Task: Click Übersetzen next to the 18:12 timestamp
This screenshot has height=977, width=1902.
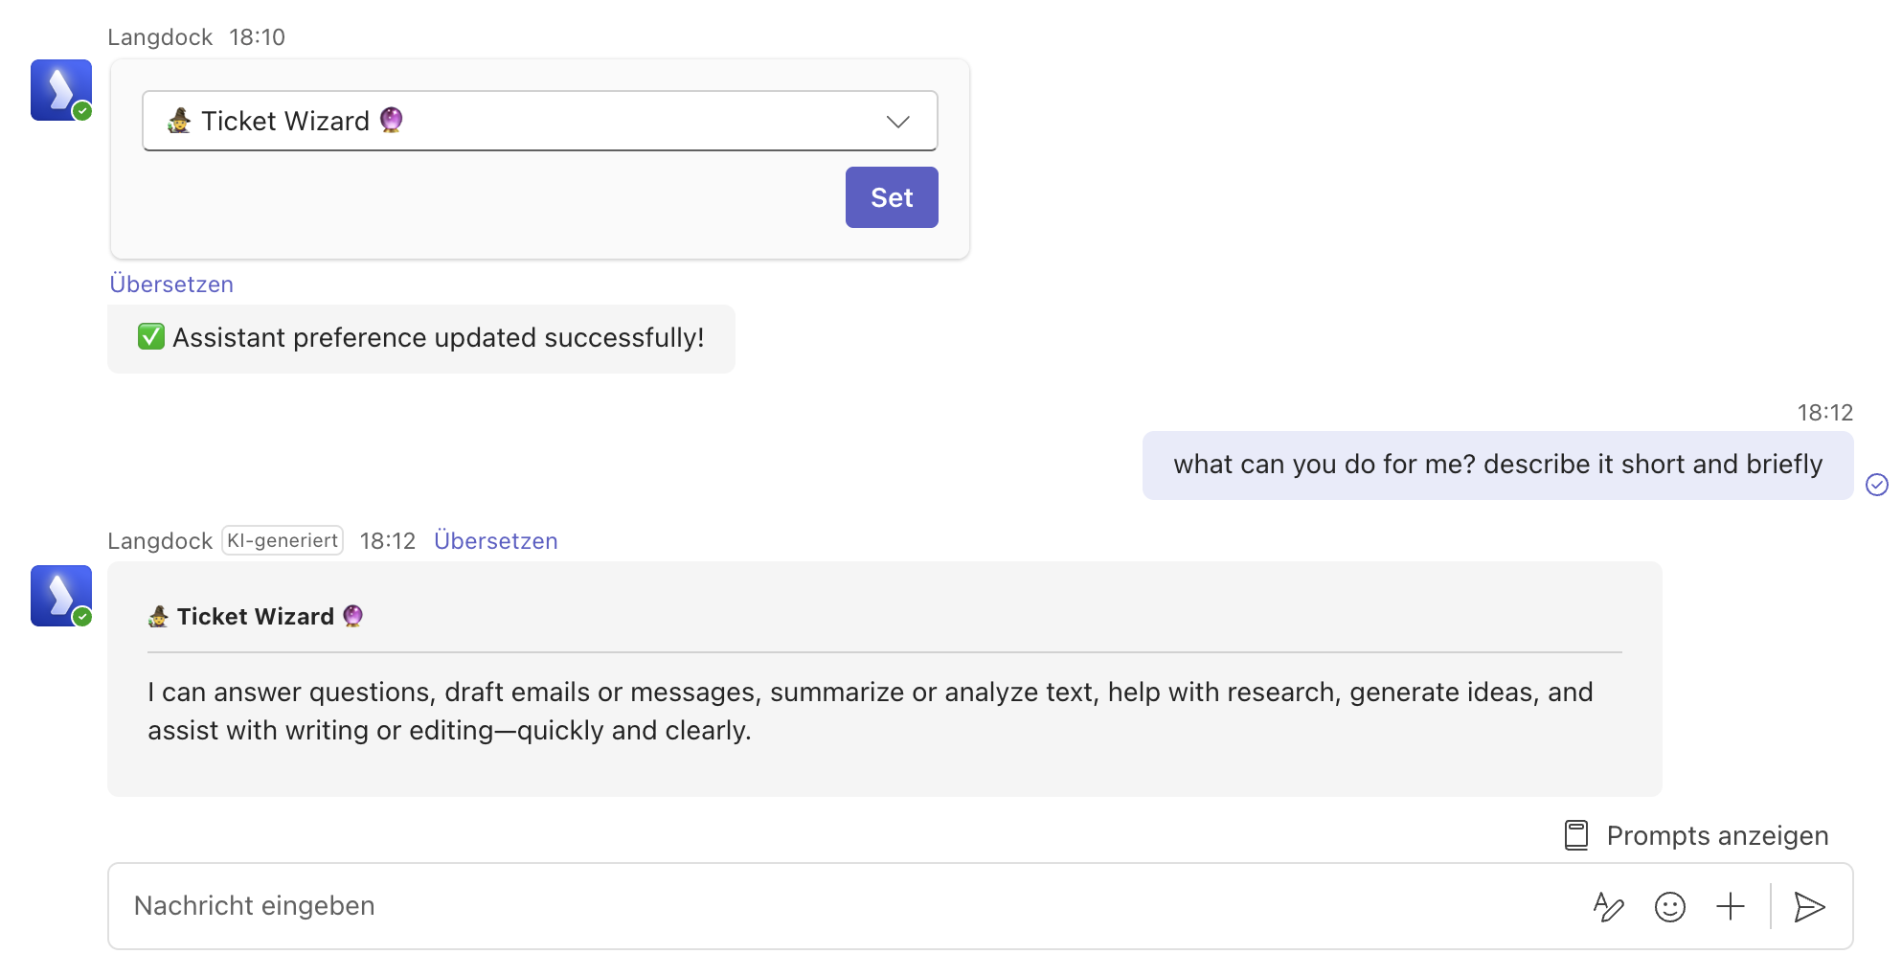Action: 495,541
